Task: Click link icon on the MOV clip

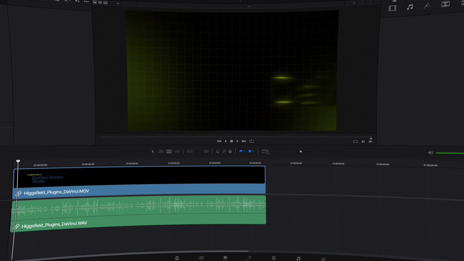Action: point(18,194)
